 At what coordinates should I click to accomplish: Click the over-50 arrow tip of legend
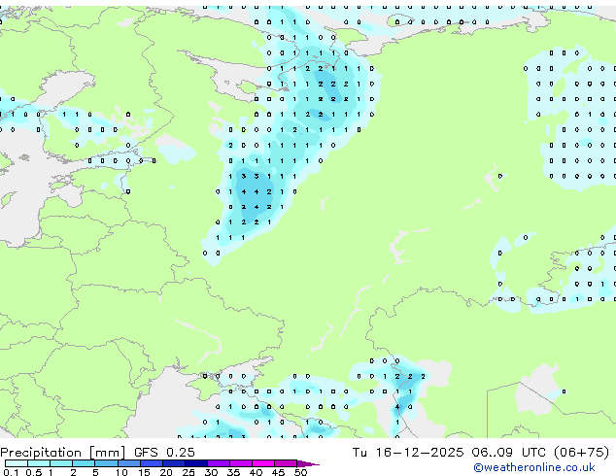tap(308, 463)
